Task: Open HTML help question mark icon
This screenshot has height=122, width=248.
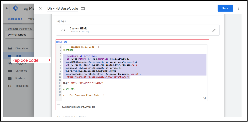Action: (66, 42)
